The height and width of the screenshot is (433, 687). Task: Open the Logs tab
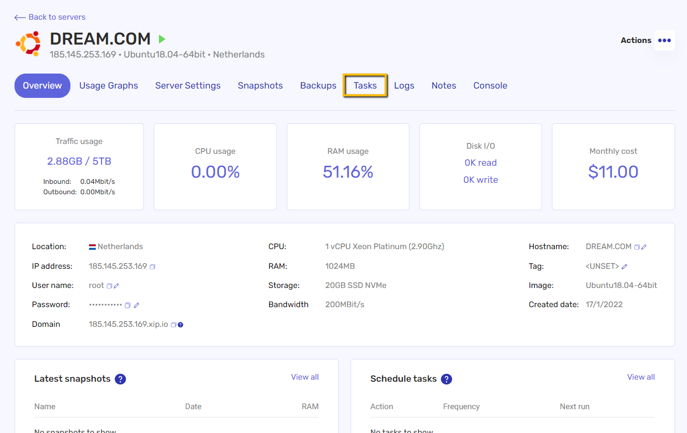coord(404,85)
